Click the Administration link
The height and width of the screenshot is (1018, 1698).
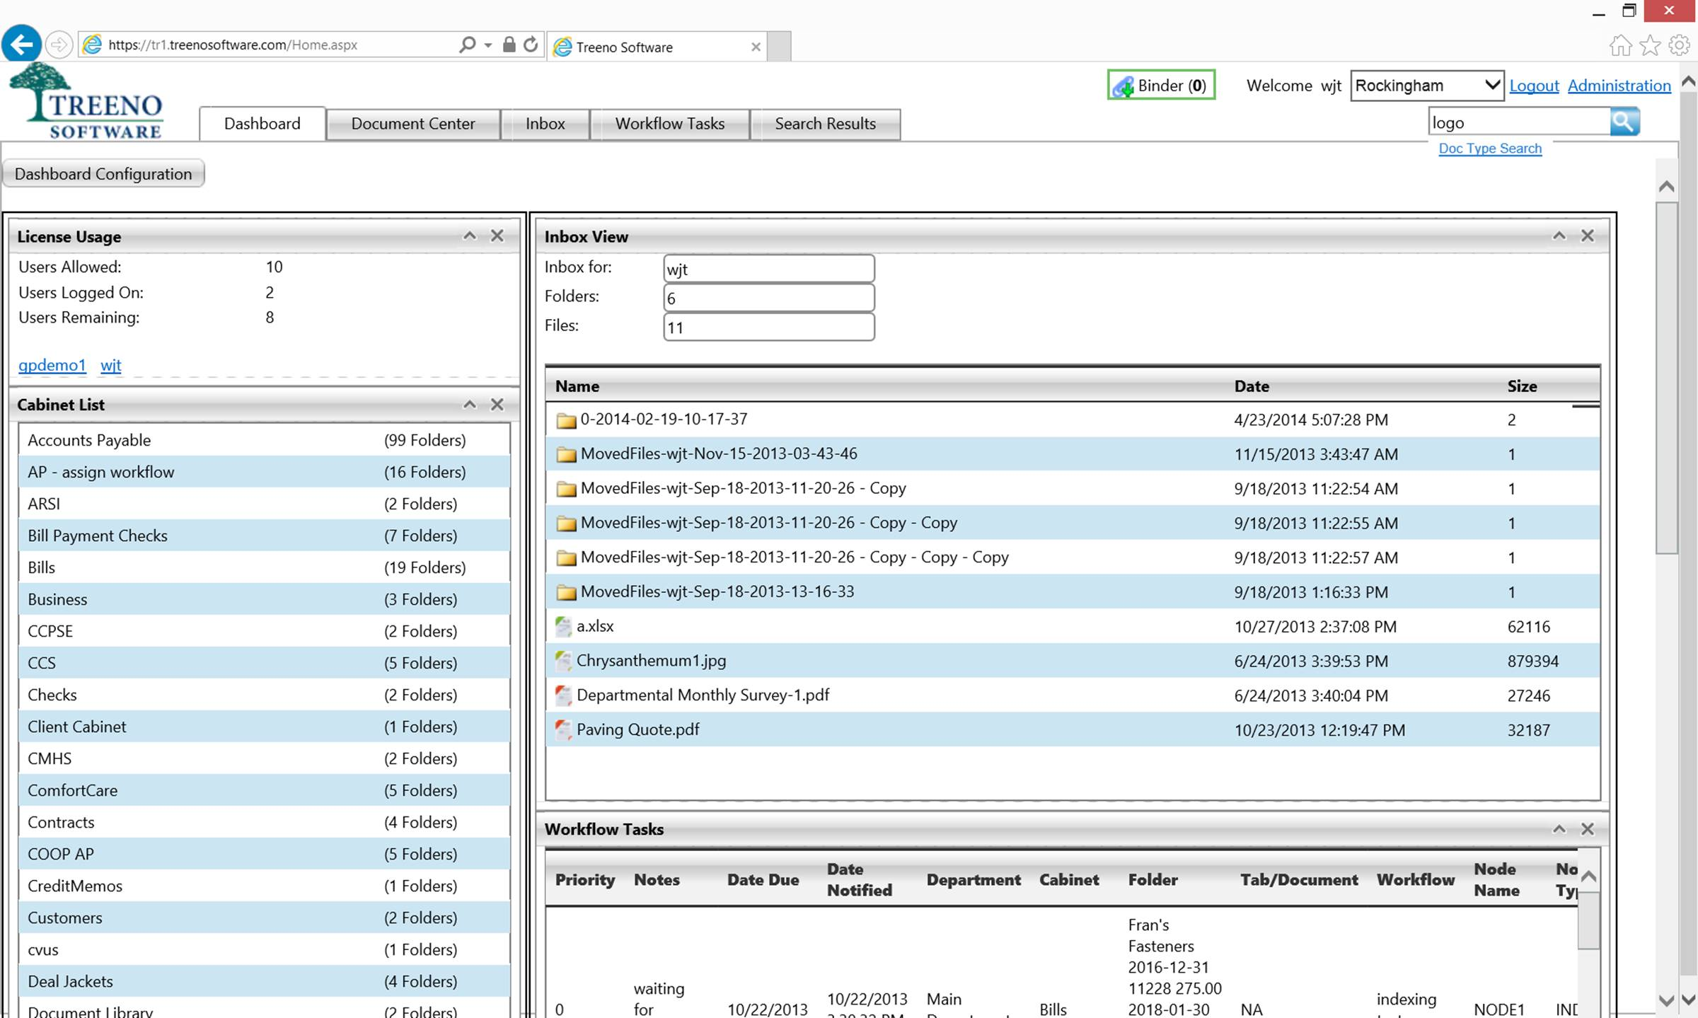[x=1619, y=86]
